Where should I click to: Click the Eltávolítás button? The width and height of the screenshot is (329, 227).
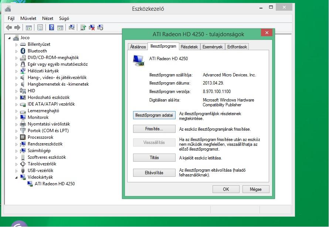coord(154,173)
